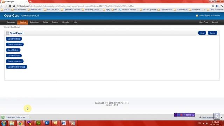Open OpenCart footer link
This screenshot has width=224, height=126.
[99, 103]
